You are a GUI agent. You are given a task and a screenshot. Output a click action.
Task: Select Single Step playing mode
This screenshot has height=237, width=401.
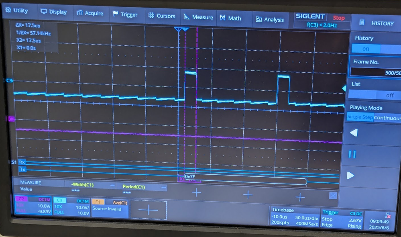[x=360, y=117]
